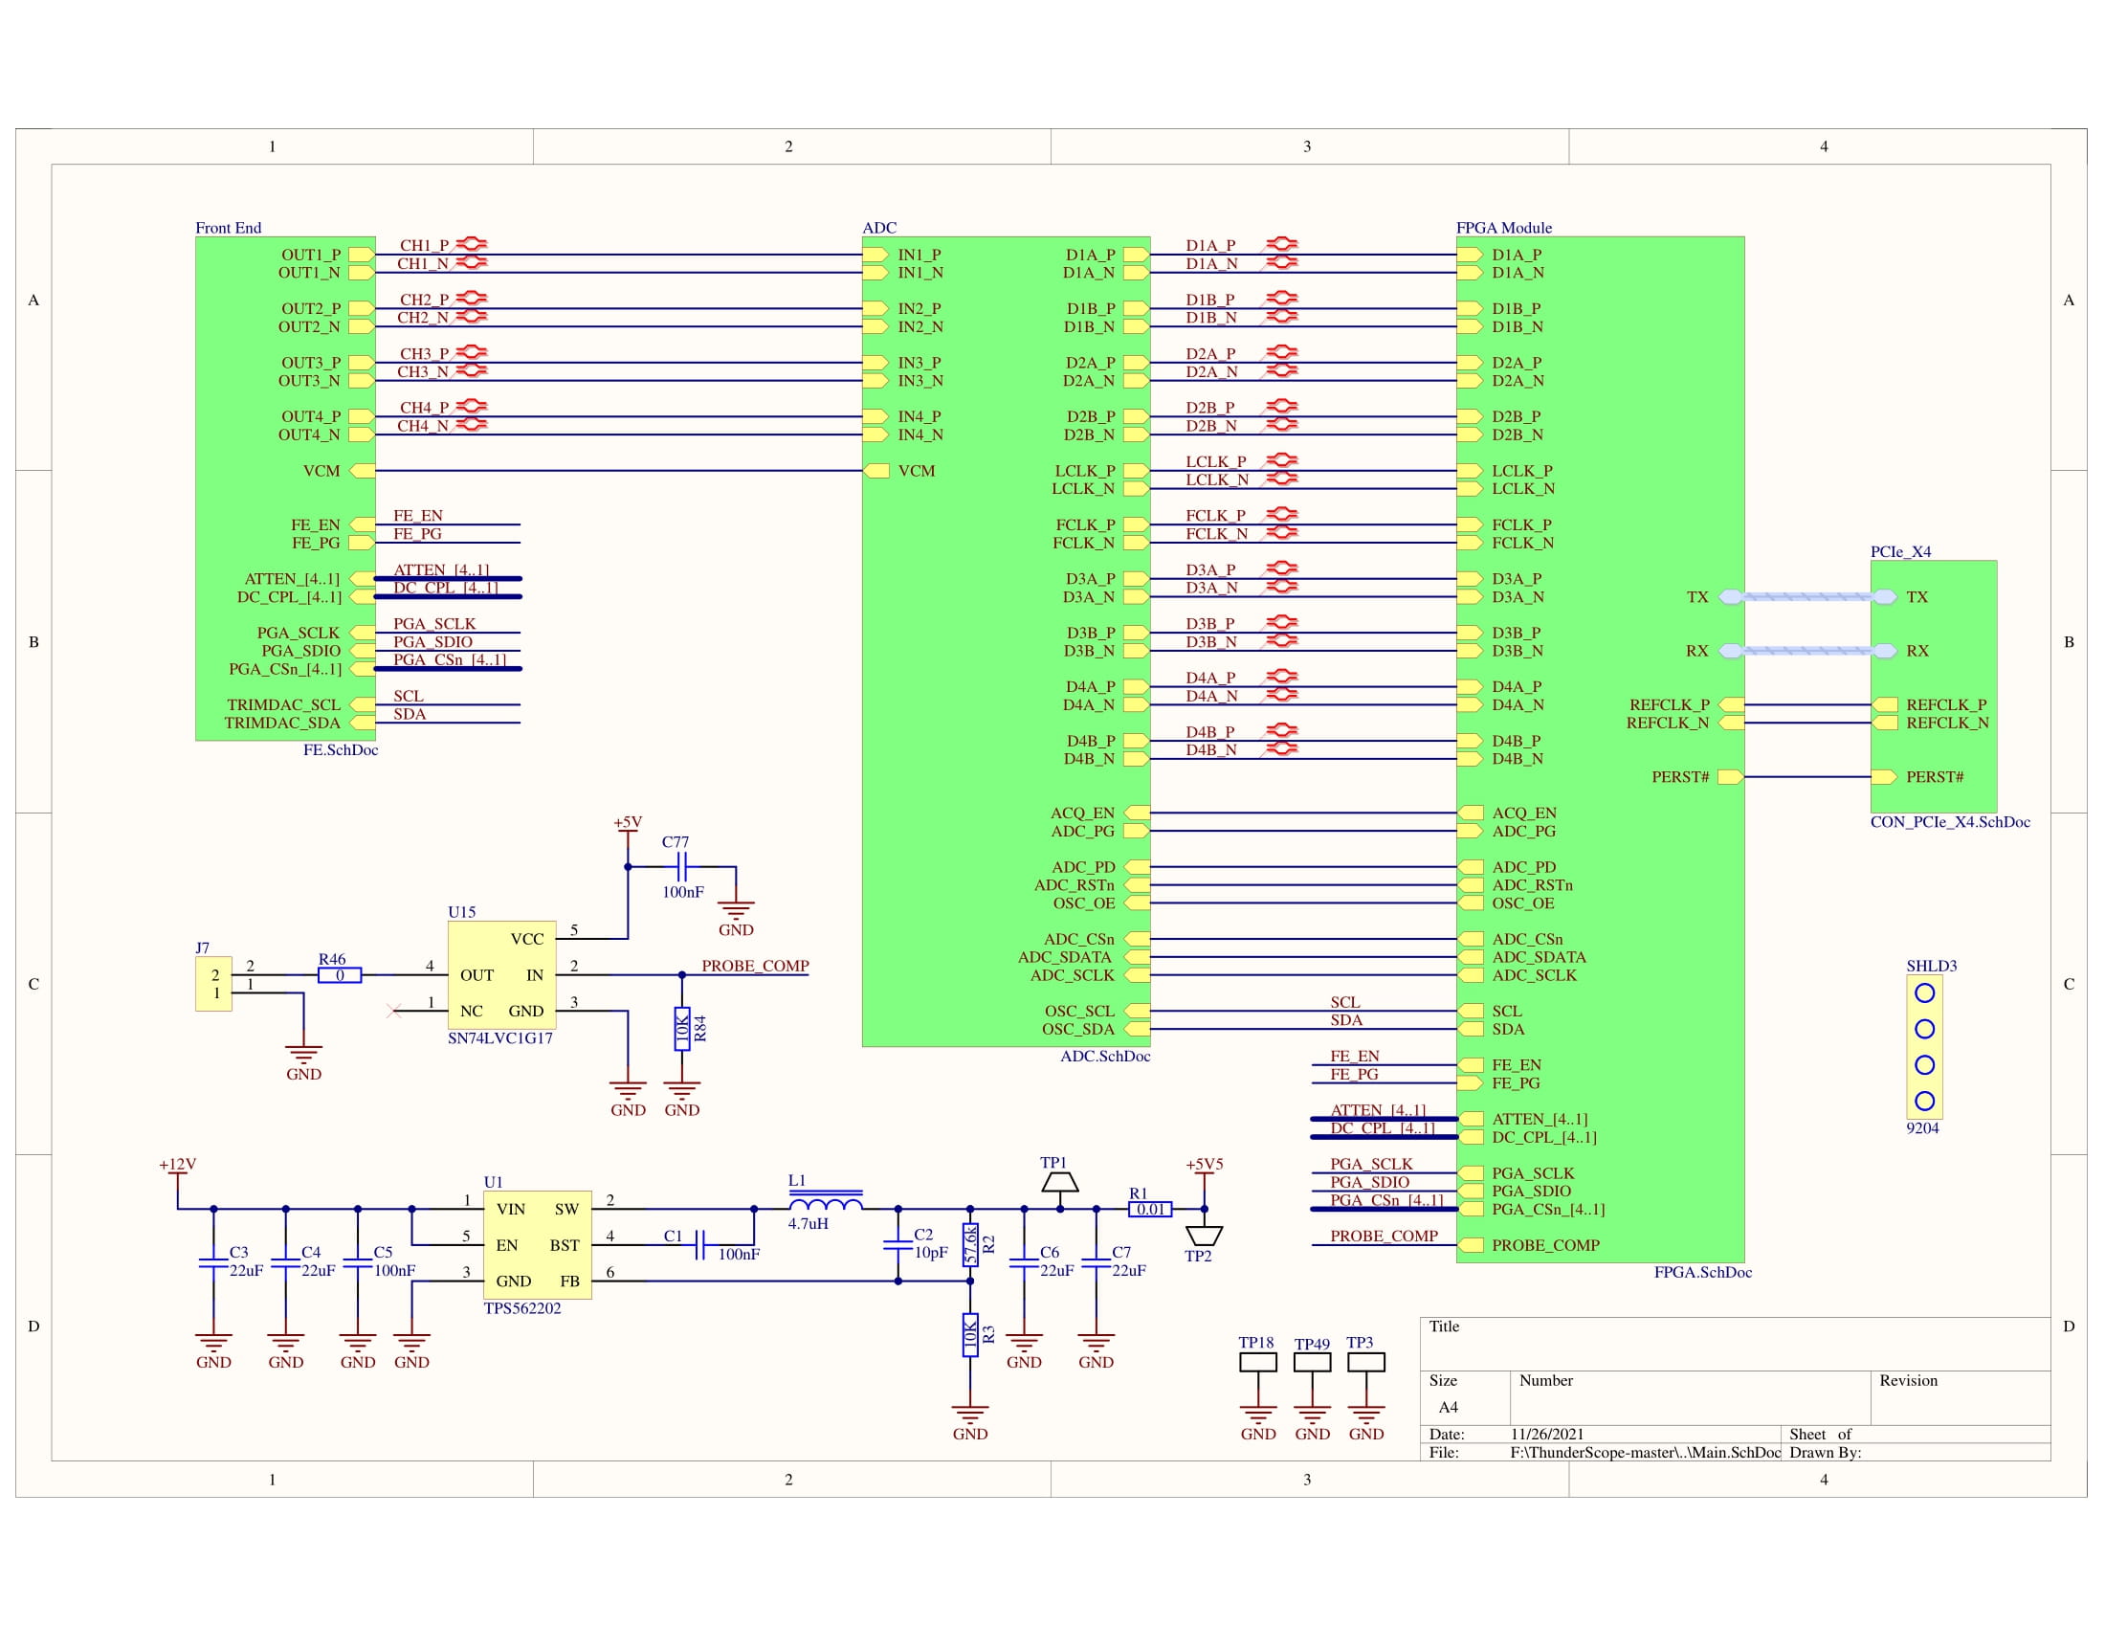Click the ADC.SchDoc sheet file label
The image size is (2105, 1627).
(1104, 1057)
